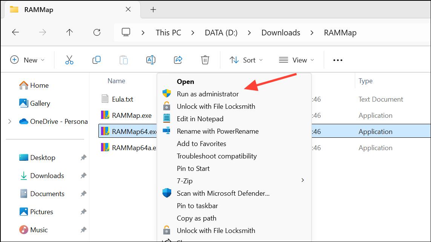Click the Copy icon in toolbar
The height and width of the screenshot is (242, 431).
97,60
